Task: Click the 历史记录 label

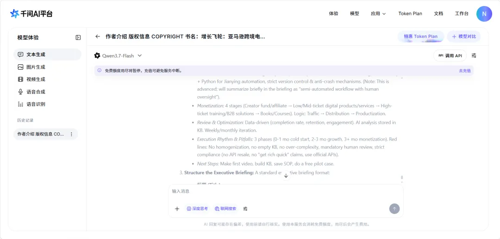Action: tap(25, 120)
